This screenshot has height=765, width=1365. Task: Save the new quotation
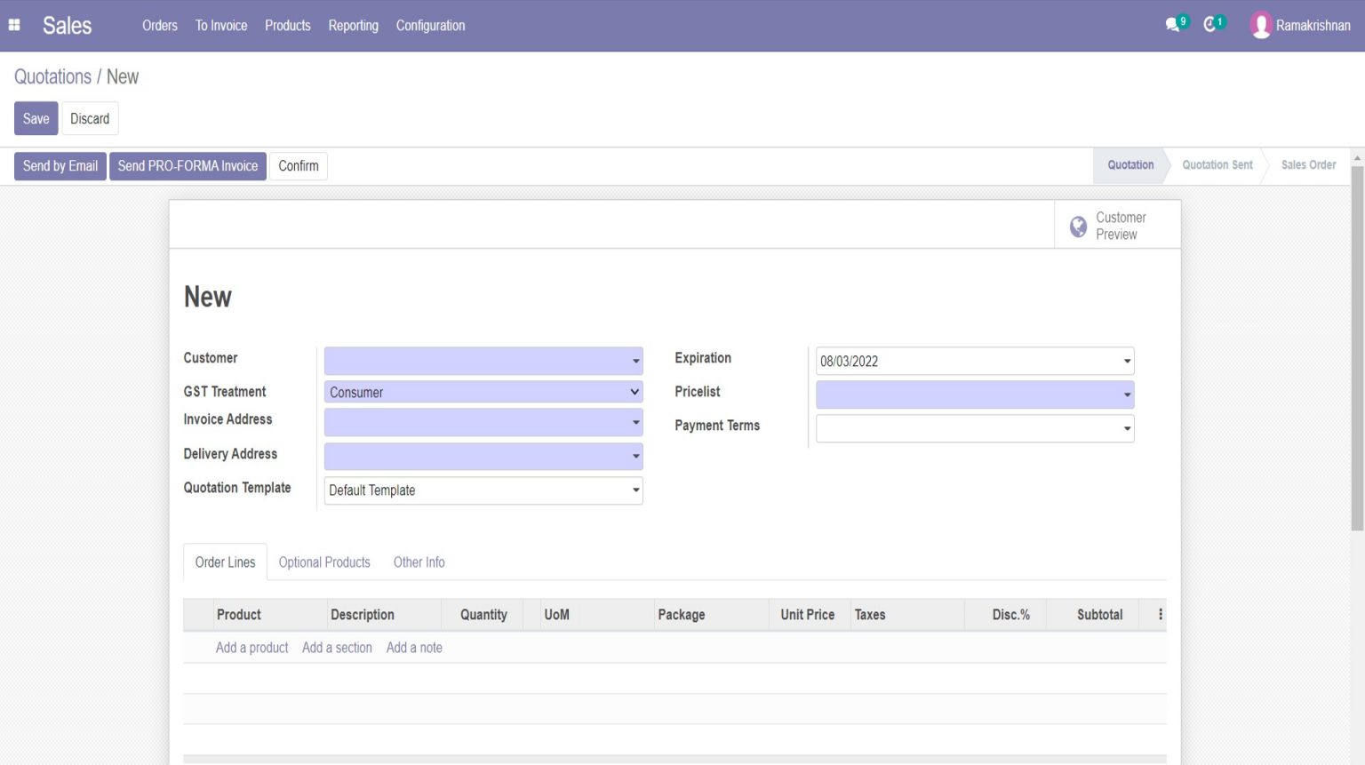tap(36, 118)
